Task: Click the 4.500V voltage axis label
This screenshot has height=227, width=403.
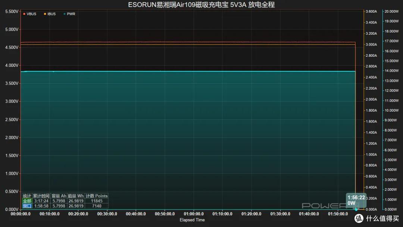Action: coord(12,47)
